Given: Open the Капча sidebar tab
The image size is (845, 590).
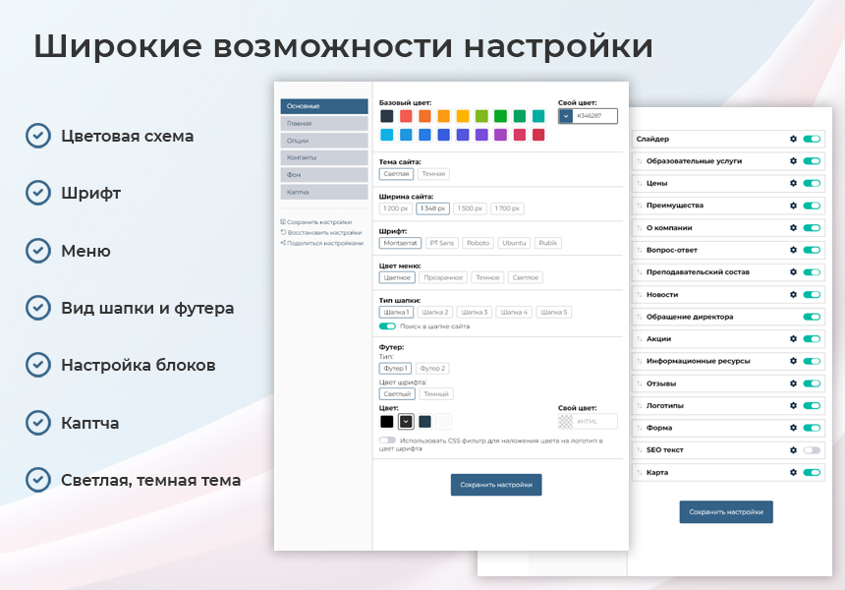Looking at the screenshot, I should tap(323, 192).
